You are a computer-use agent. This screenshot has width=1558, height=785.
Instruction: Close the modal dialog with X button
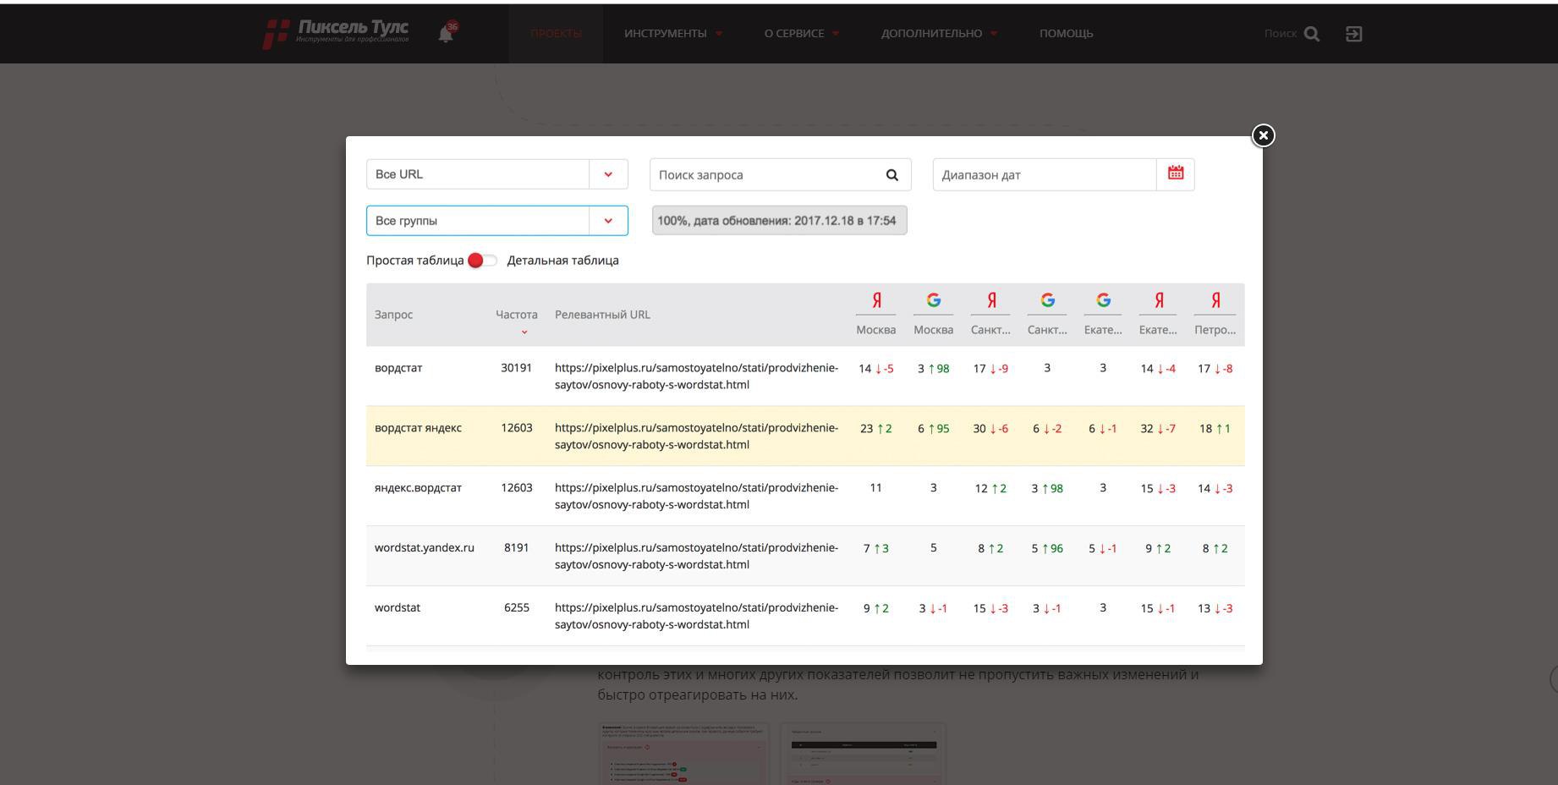1263,135
